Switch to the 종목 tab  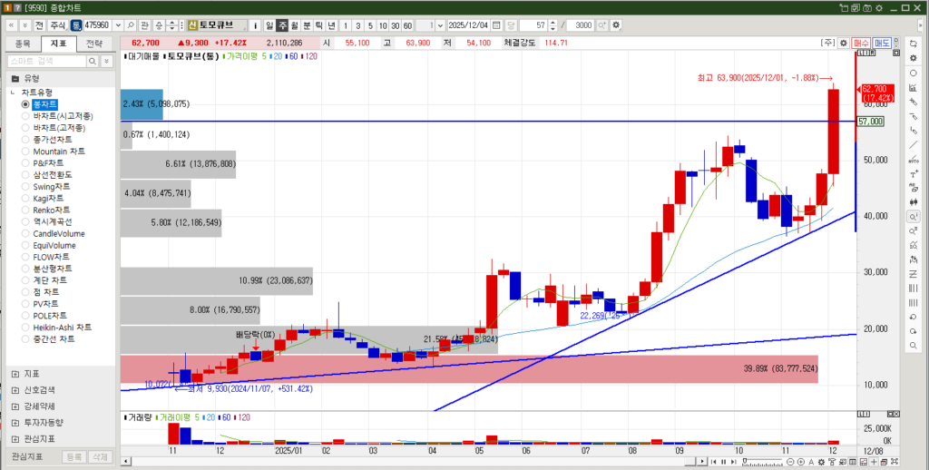(x=23, y=43)
